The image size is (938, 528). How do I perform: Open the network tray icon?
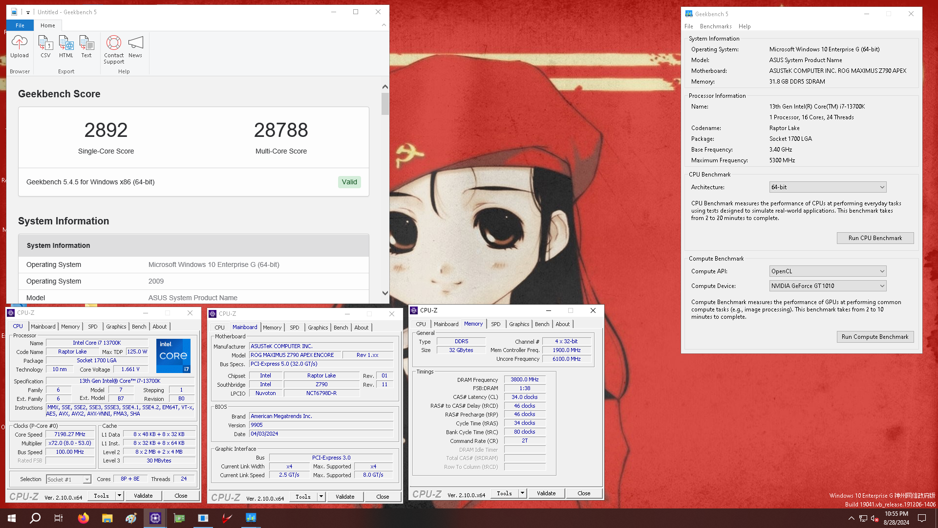tap(863, 518)
